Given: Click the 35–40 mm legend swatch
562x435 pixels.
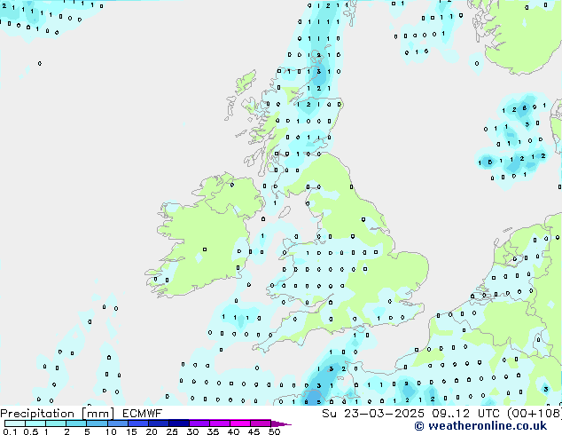Looking at the screenshot, I should pos(220,423).
